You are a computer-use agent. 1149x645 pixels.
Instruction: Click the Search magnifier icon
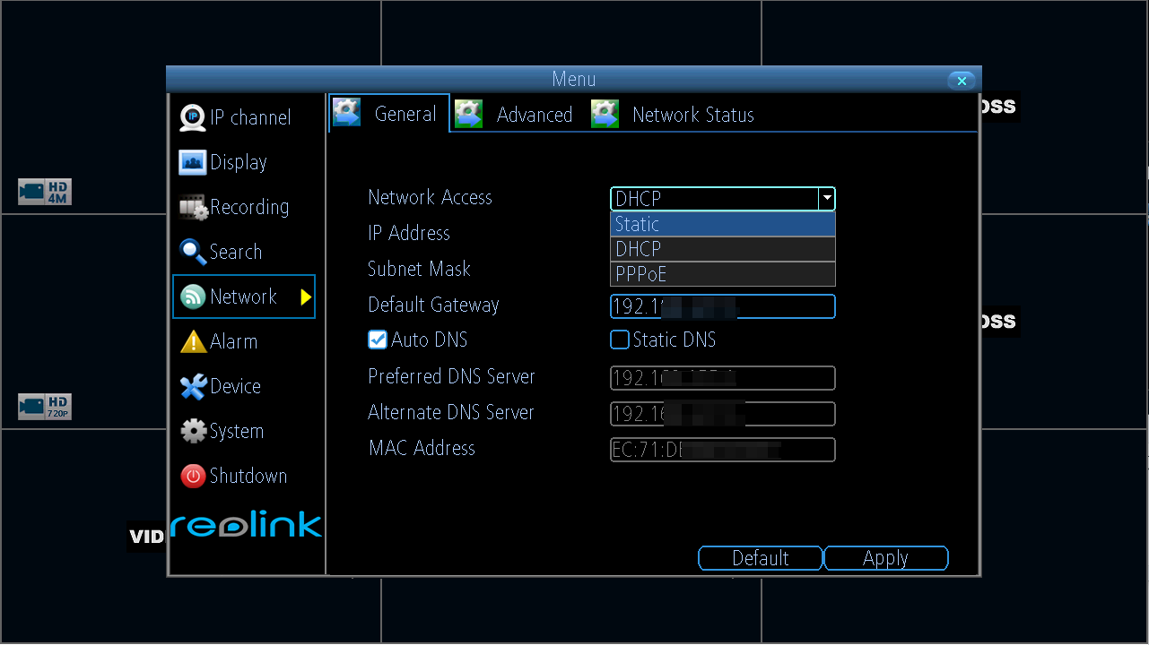(193, 252)
